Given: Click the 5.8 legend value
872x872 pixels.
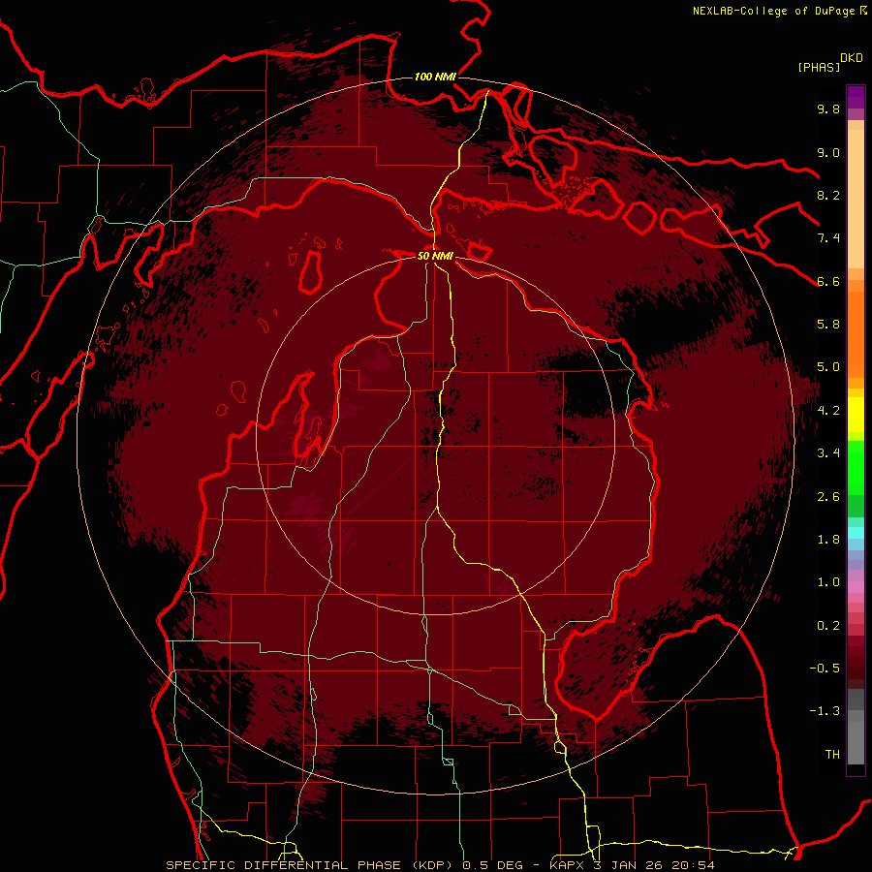Looking at the screenshot, I should point(828,324).
